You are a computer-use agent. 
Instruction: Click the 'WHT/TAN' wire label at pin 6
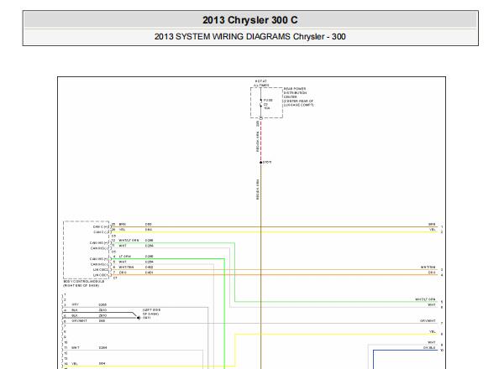point(126,267)
